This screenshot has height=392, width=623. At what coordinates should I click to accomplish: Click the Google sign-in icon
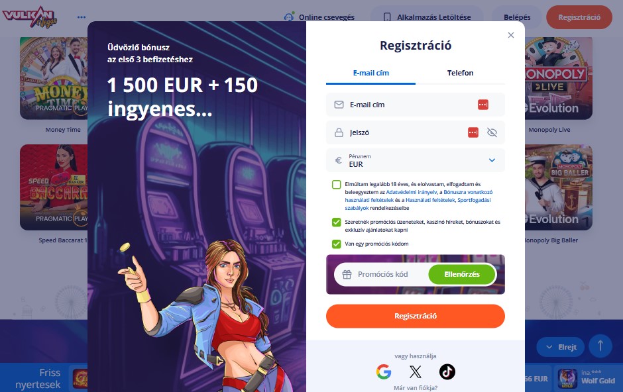coord(384,371)
